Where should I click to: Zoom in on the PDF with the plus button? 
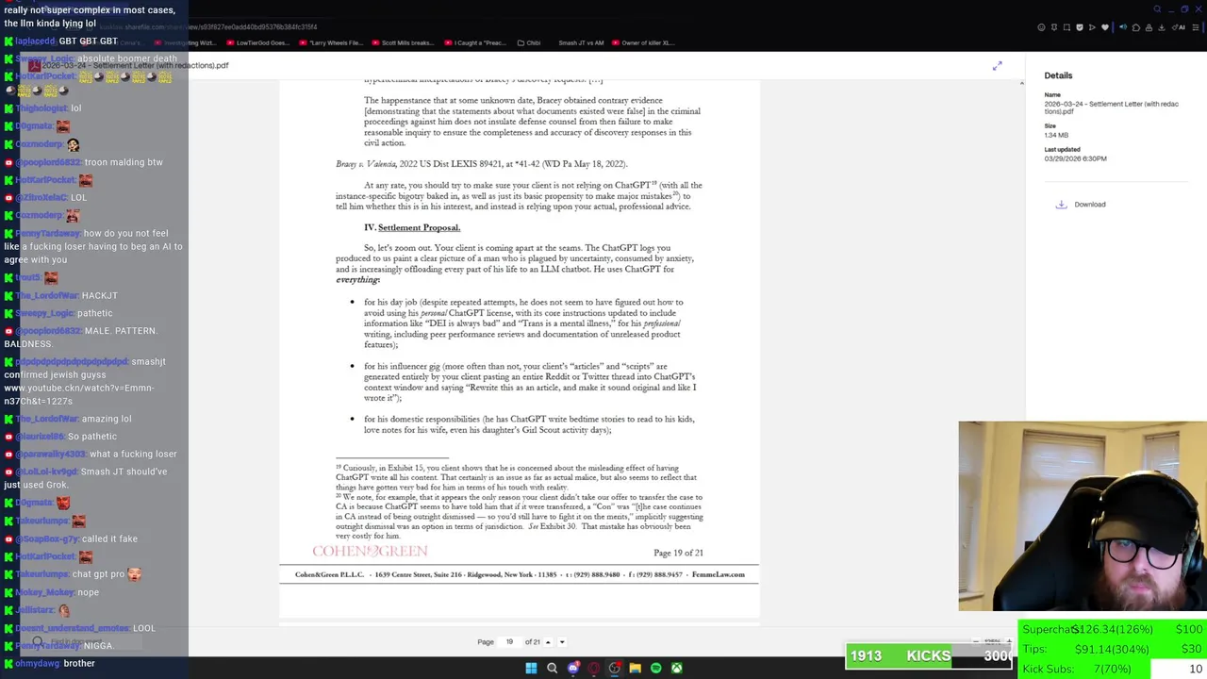point(1009,641)
